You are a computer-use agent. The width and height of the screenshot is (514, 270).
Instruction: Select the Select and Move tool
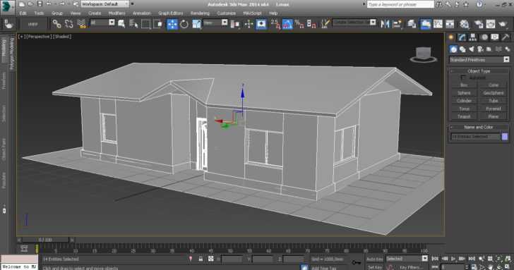pyautogui.click(x=172, y=24)
